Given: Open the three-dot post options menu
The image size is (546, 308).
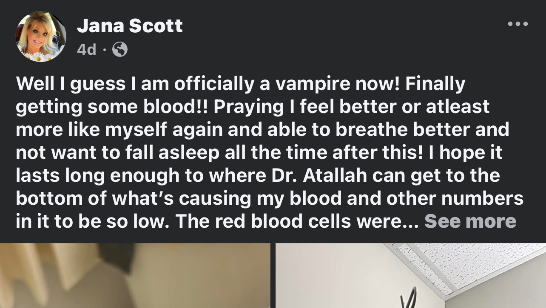Looking at the screenshot, I should [518, 24].
